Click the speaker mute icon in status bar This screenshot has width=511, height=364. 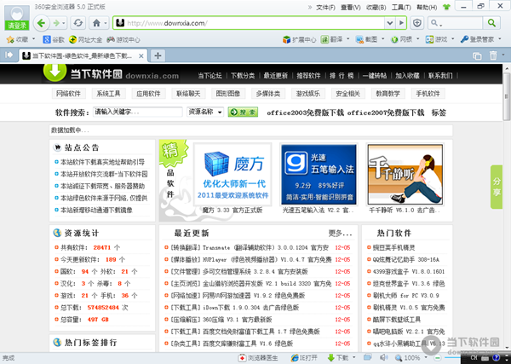pos(384,358)
